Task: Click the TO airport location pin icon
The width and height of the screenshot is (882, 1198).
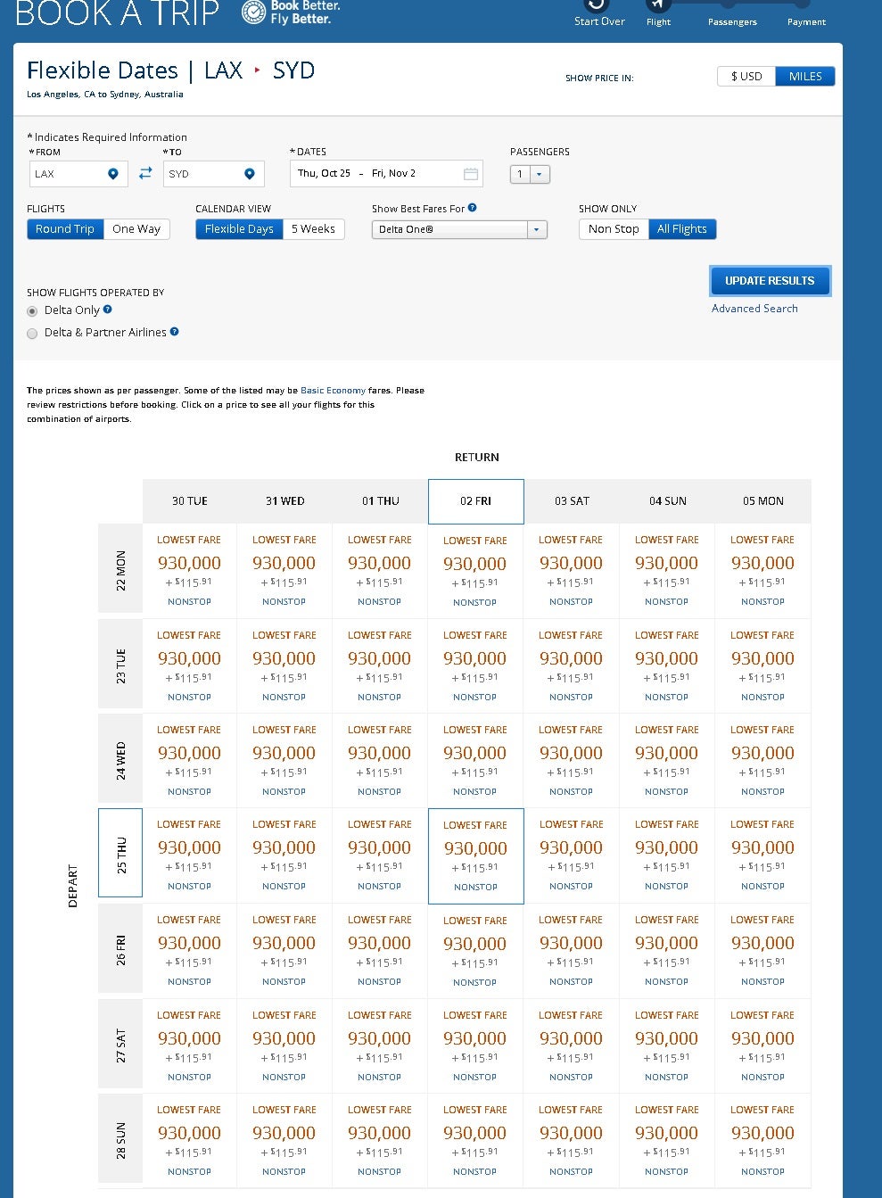Action: pos(250,174)
